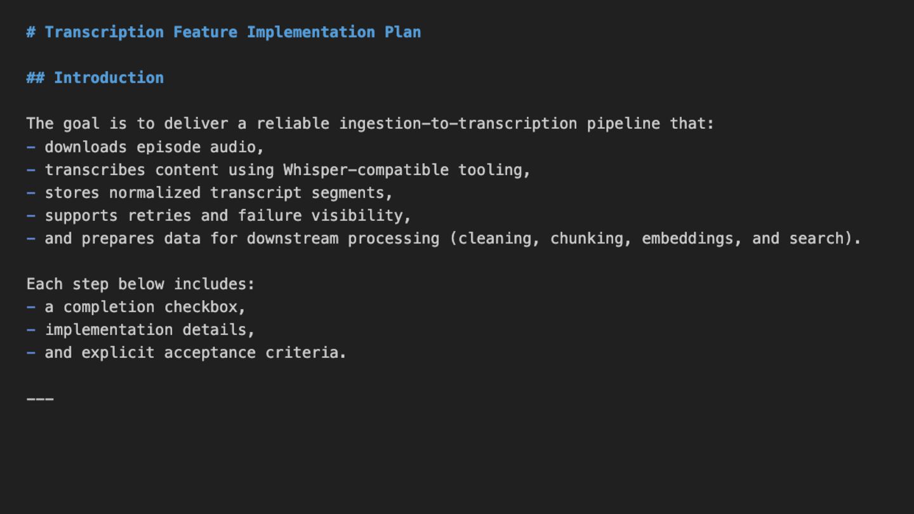Click the leading hash symbol of main title

click(x=31, y=32)
